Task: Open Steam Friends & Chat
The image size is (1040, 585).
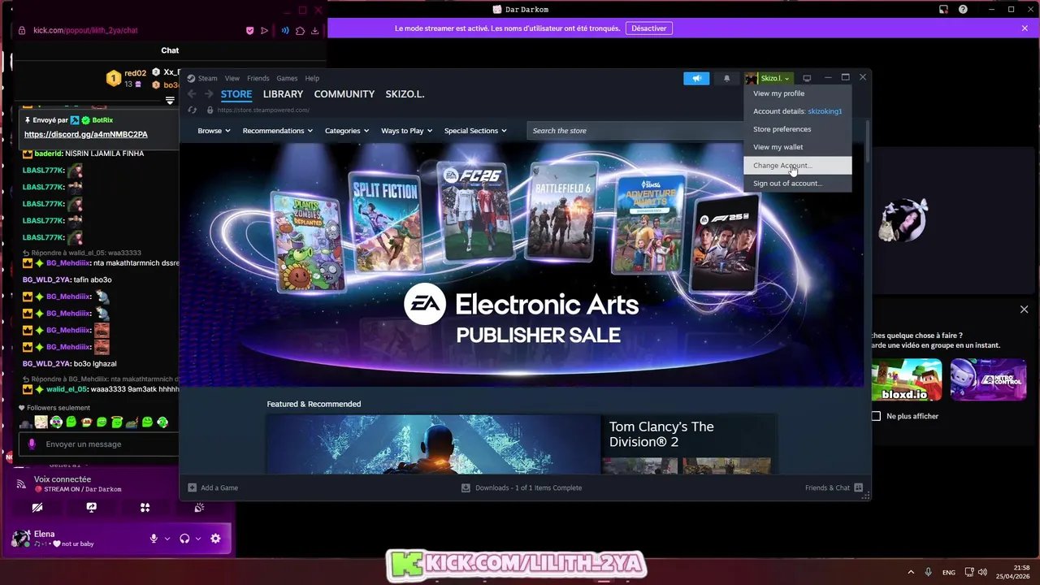Action: (x=834, y=487)
